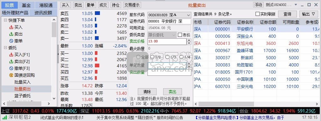The image size is (321, 121).
Task: Increase 卖出价格 with up arrow
Action: click(189, 40)
